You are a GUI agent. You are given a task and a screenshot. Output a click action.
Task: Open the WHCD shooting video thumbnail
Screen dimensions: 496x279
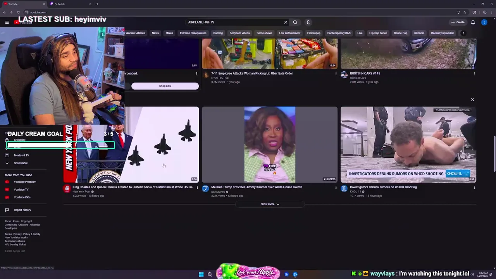[408, 145]
